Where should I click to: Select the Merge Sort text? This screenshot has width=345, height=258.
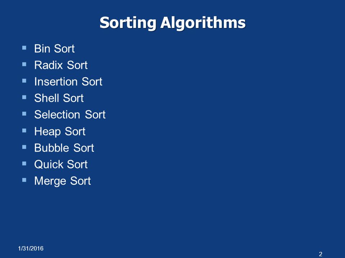[63, 181]
